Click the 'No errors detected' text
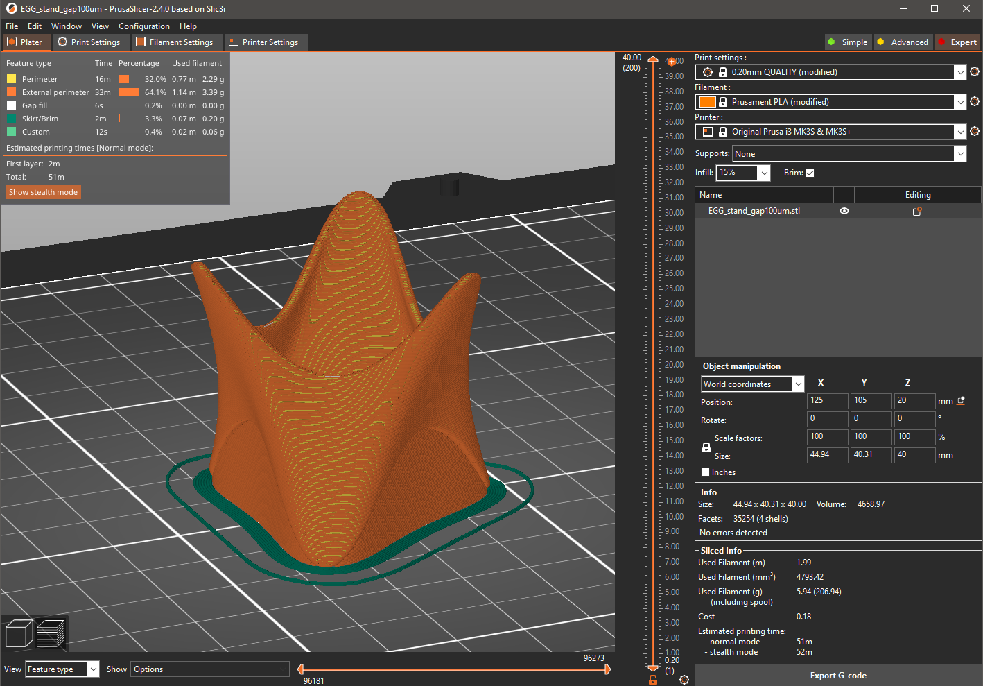The image size is (983, 686). [733, 533]
